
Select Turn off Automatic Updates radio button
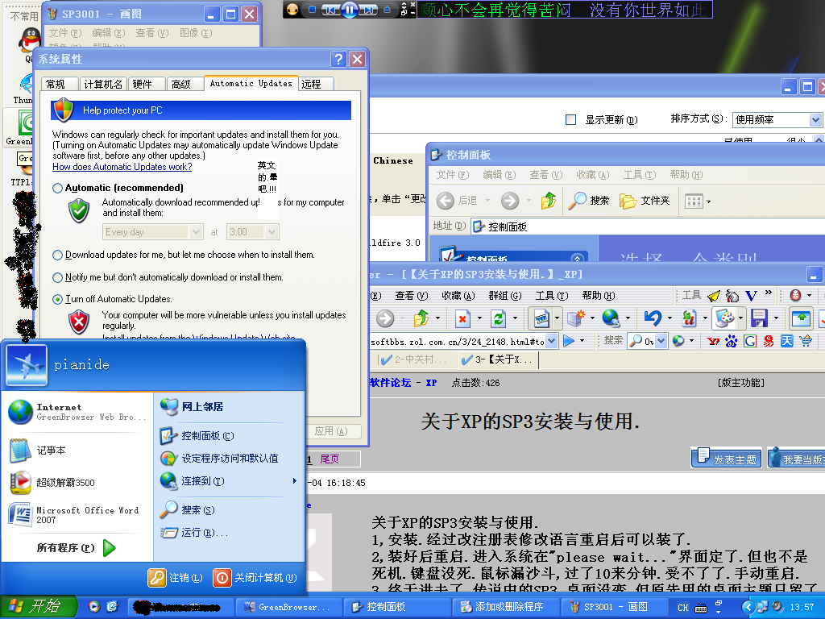(x=57, y=300)
